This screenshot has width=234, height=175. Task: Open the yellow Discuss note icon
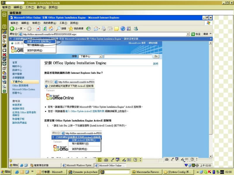tap(116, 29)
